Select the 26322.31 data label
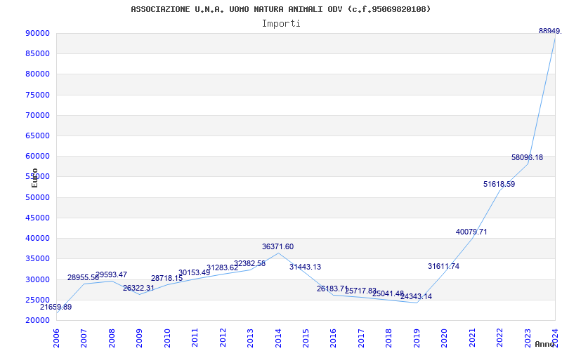Image resolution: width=562 pixels, height=351 pixels. point(138,288)
